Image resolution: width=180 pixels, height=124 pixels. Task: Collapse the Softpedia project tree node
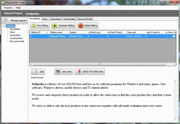[x=4, y=26]
